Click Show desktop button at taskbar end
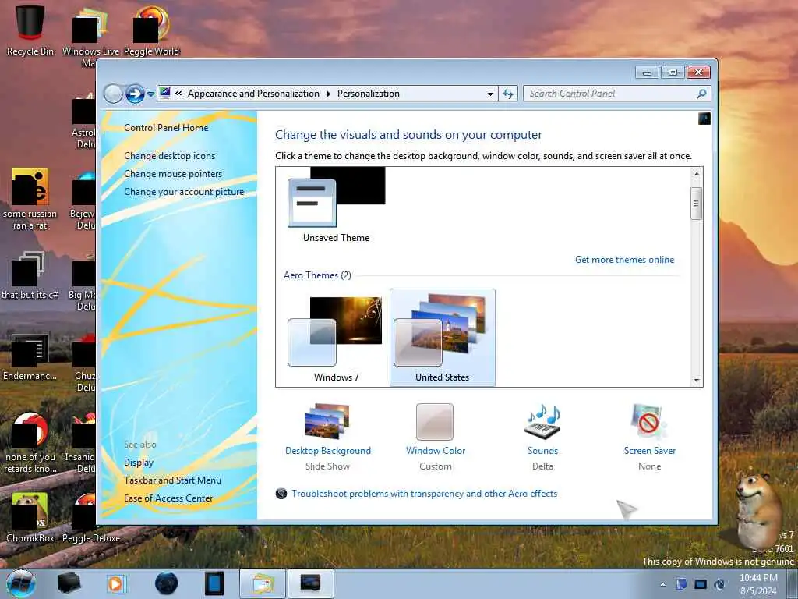The image size is (798, 599). [793, 583]
